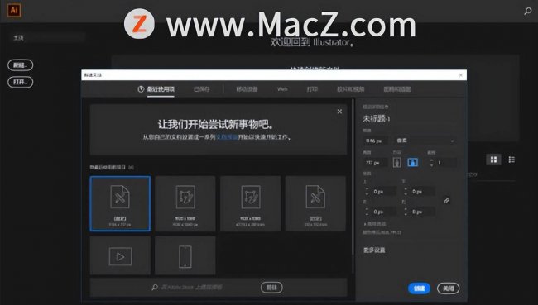
Task: Click the artboards number field showing 1
Action: pos(446,163)
